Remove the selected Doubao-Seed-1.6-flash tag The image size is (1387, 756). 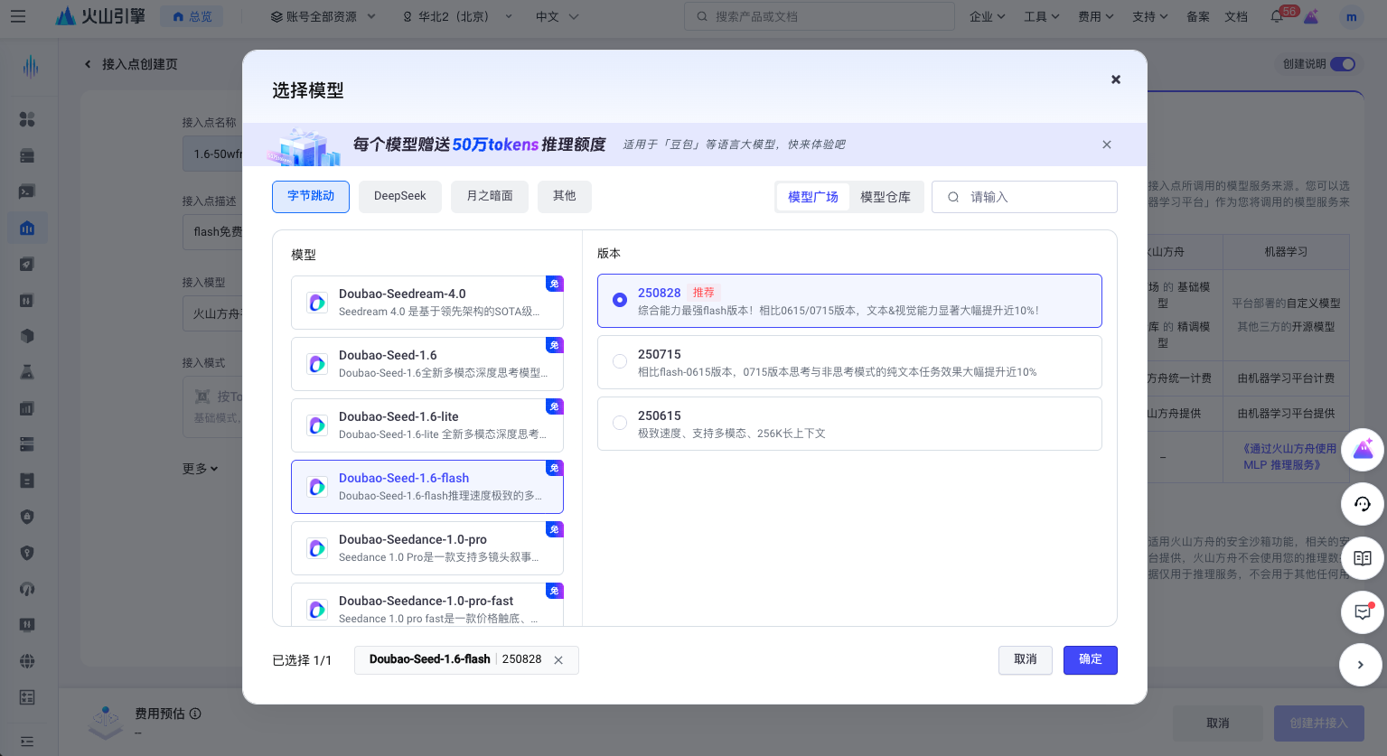[558, 660]
